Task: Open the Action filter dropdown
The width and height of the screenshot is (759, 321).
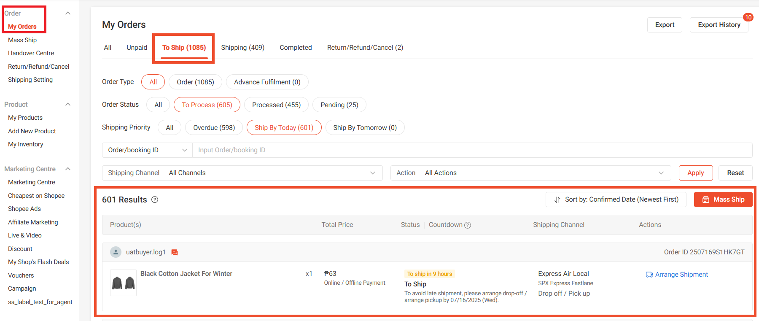Action: click(531, 173)
